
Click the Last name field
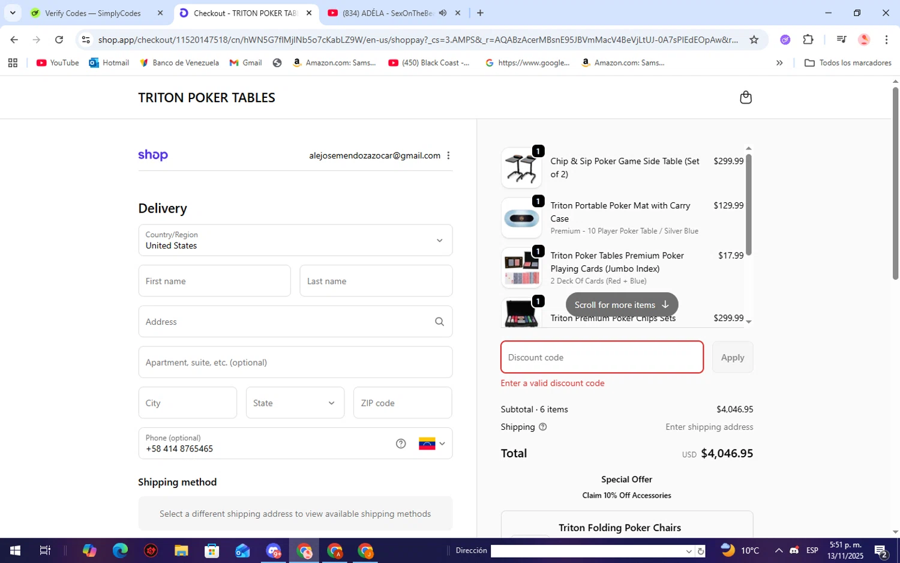point(376,281)
